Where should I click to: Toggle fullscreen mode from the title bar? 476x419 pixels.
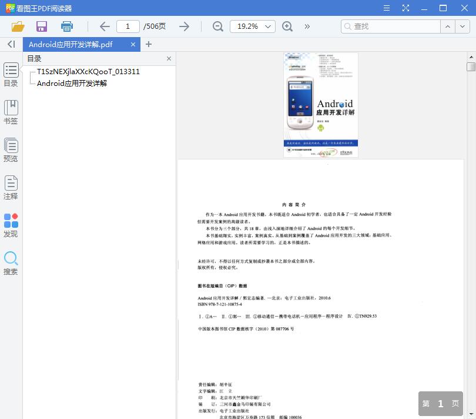[405, 8]
